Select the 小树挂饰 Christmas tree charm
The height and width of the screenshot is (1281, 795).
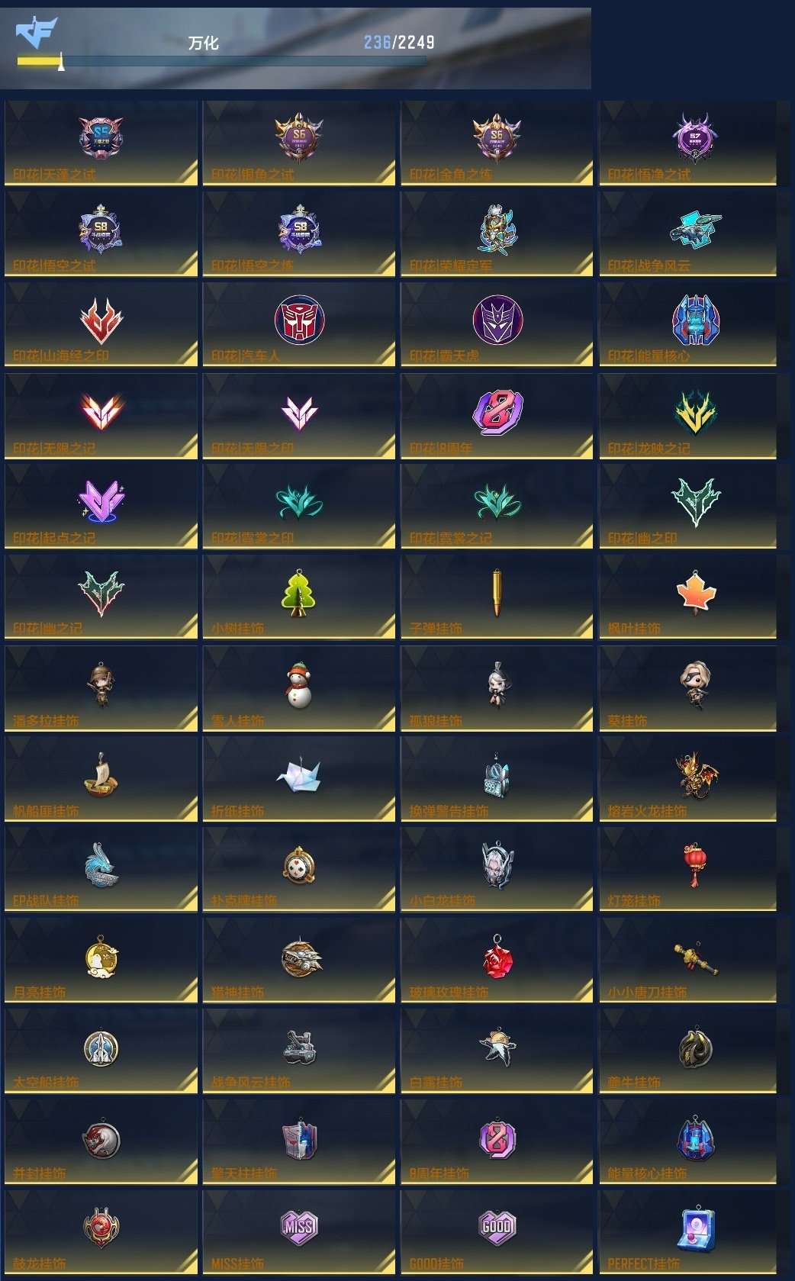click(x=299, y=593)
